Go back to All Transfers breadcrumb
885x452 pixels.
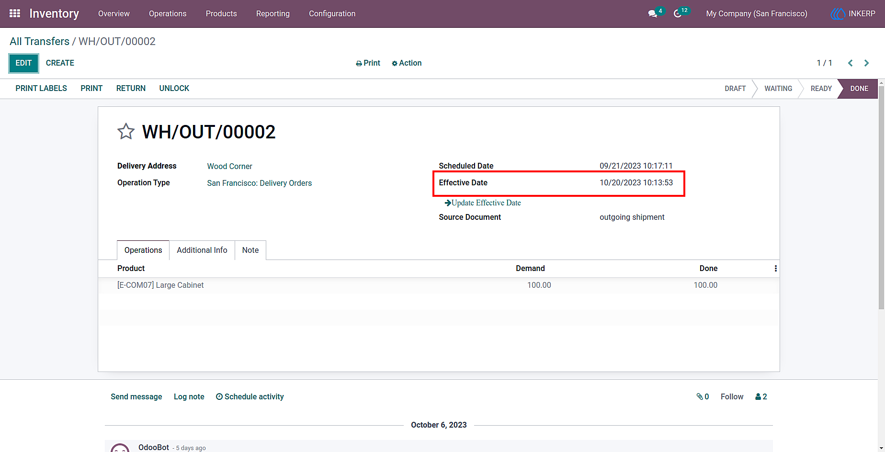(40, 42)
